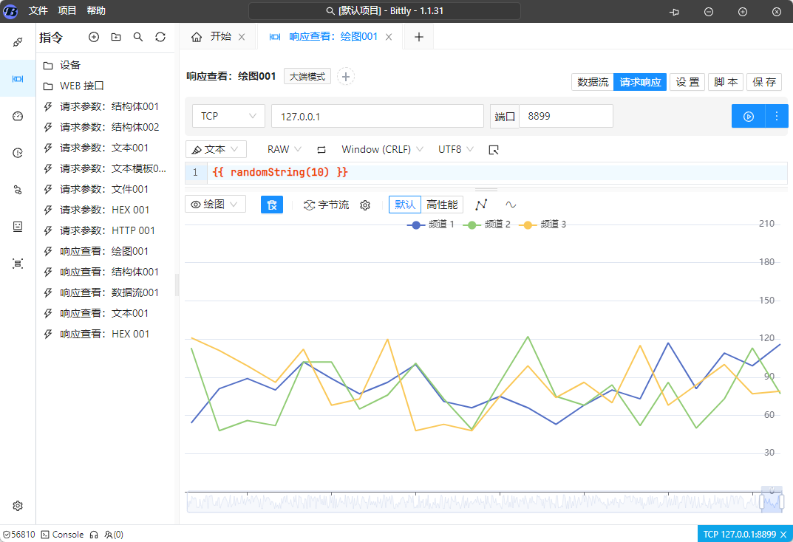Screen dimensions: 793x542
Task: Open chart settings gear icon
Action: point(365,205)
